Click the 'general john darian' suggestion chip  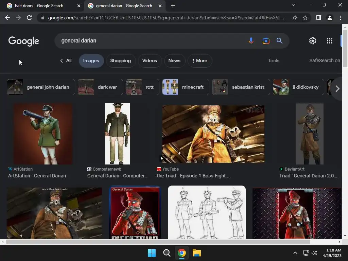pyautogui.click(x=41, y=87)
